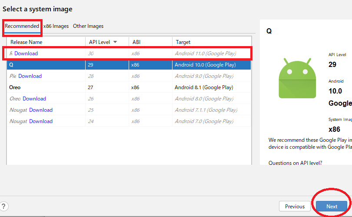This screenshot has width=352, height=217.
Task: Select the Q release row
Action: [x=129, y=65]
